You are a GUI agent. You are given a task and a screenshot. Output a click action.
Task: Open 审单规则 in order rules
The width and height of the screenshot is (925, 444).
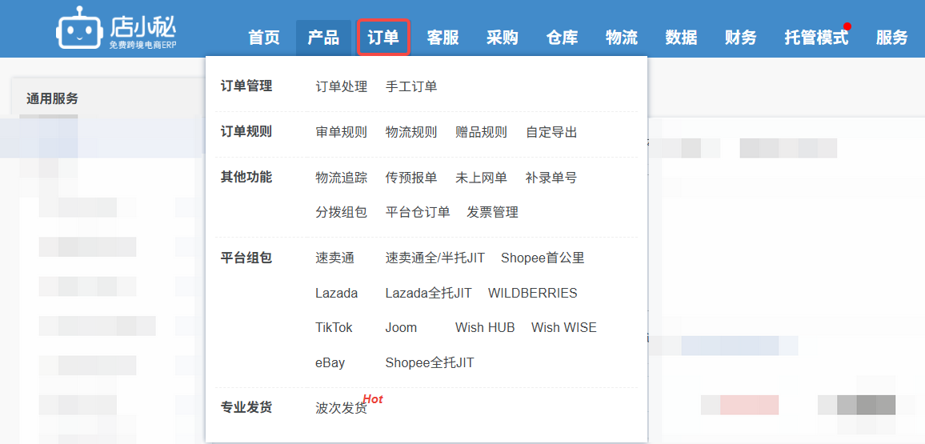tap(342, 132)
